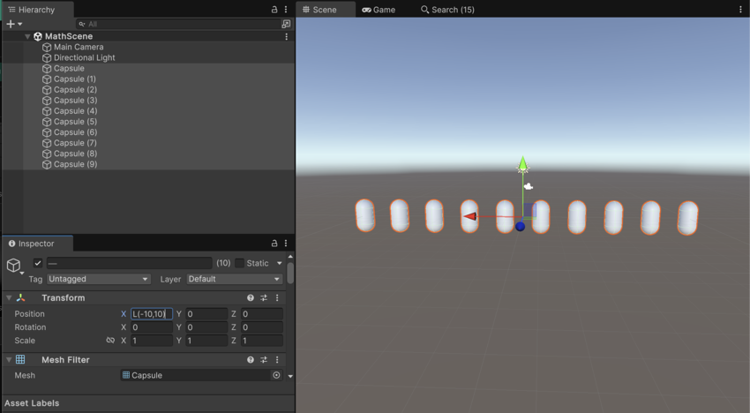The image size is (750, 413).
Task: Toggle the GameObject active checkbox
Action: click(x=37, y=263)
